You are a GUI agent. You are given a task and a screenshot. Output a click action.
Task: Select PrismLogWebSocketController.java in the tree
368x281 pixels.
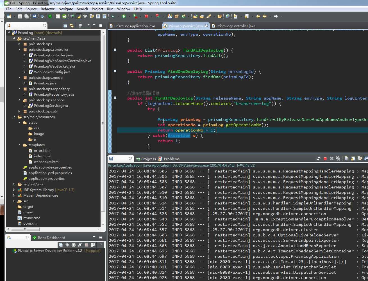(x=62, y=61)
